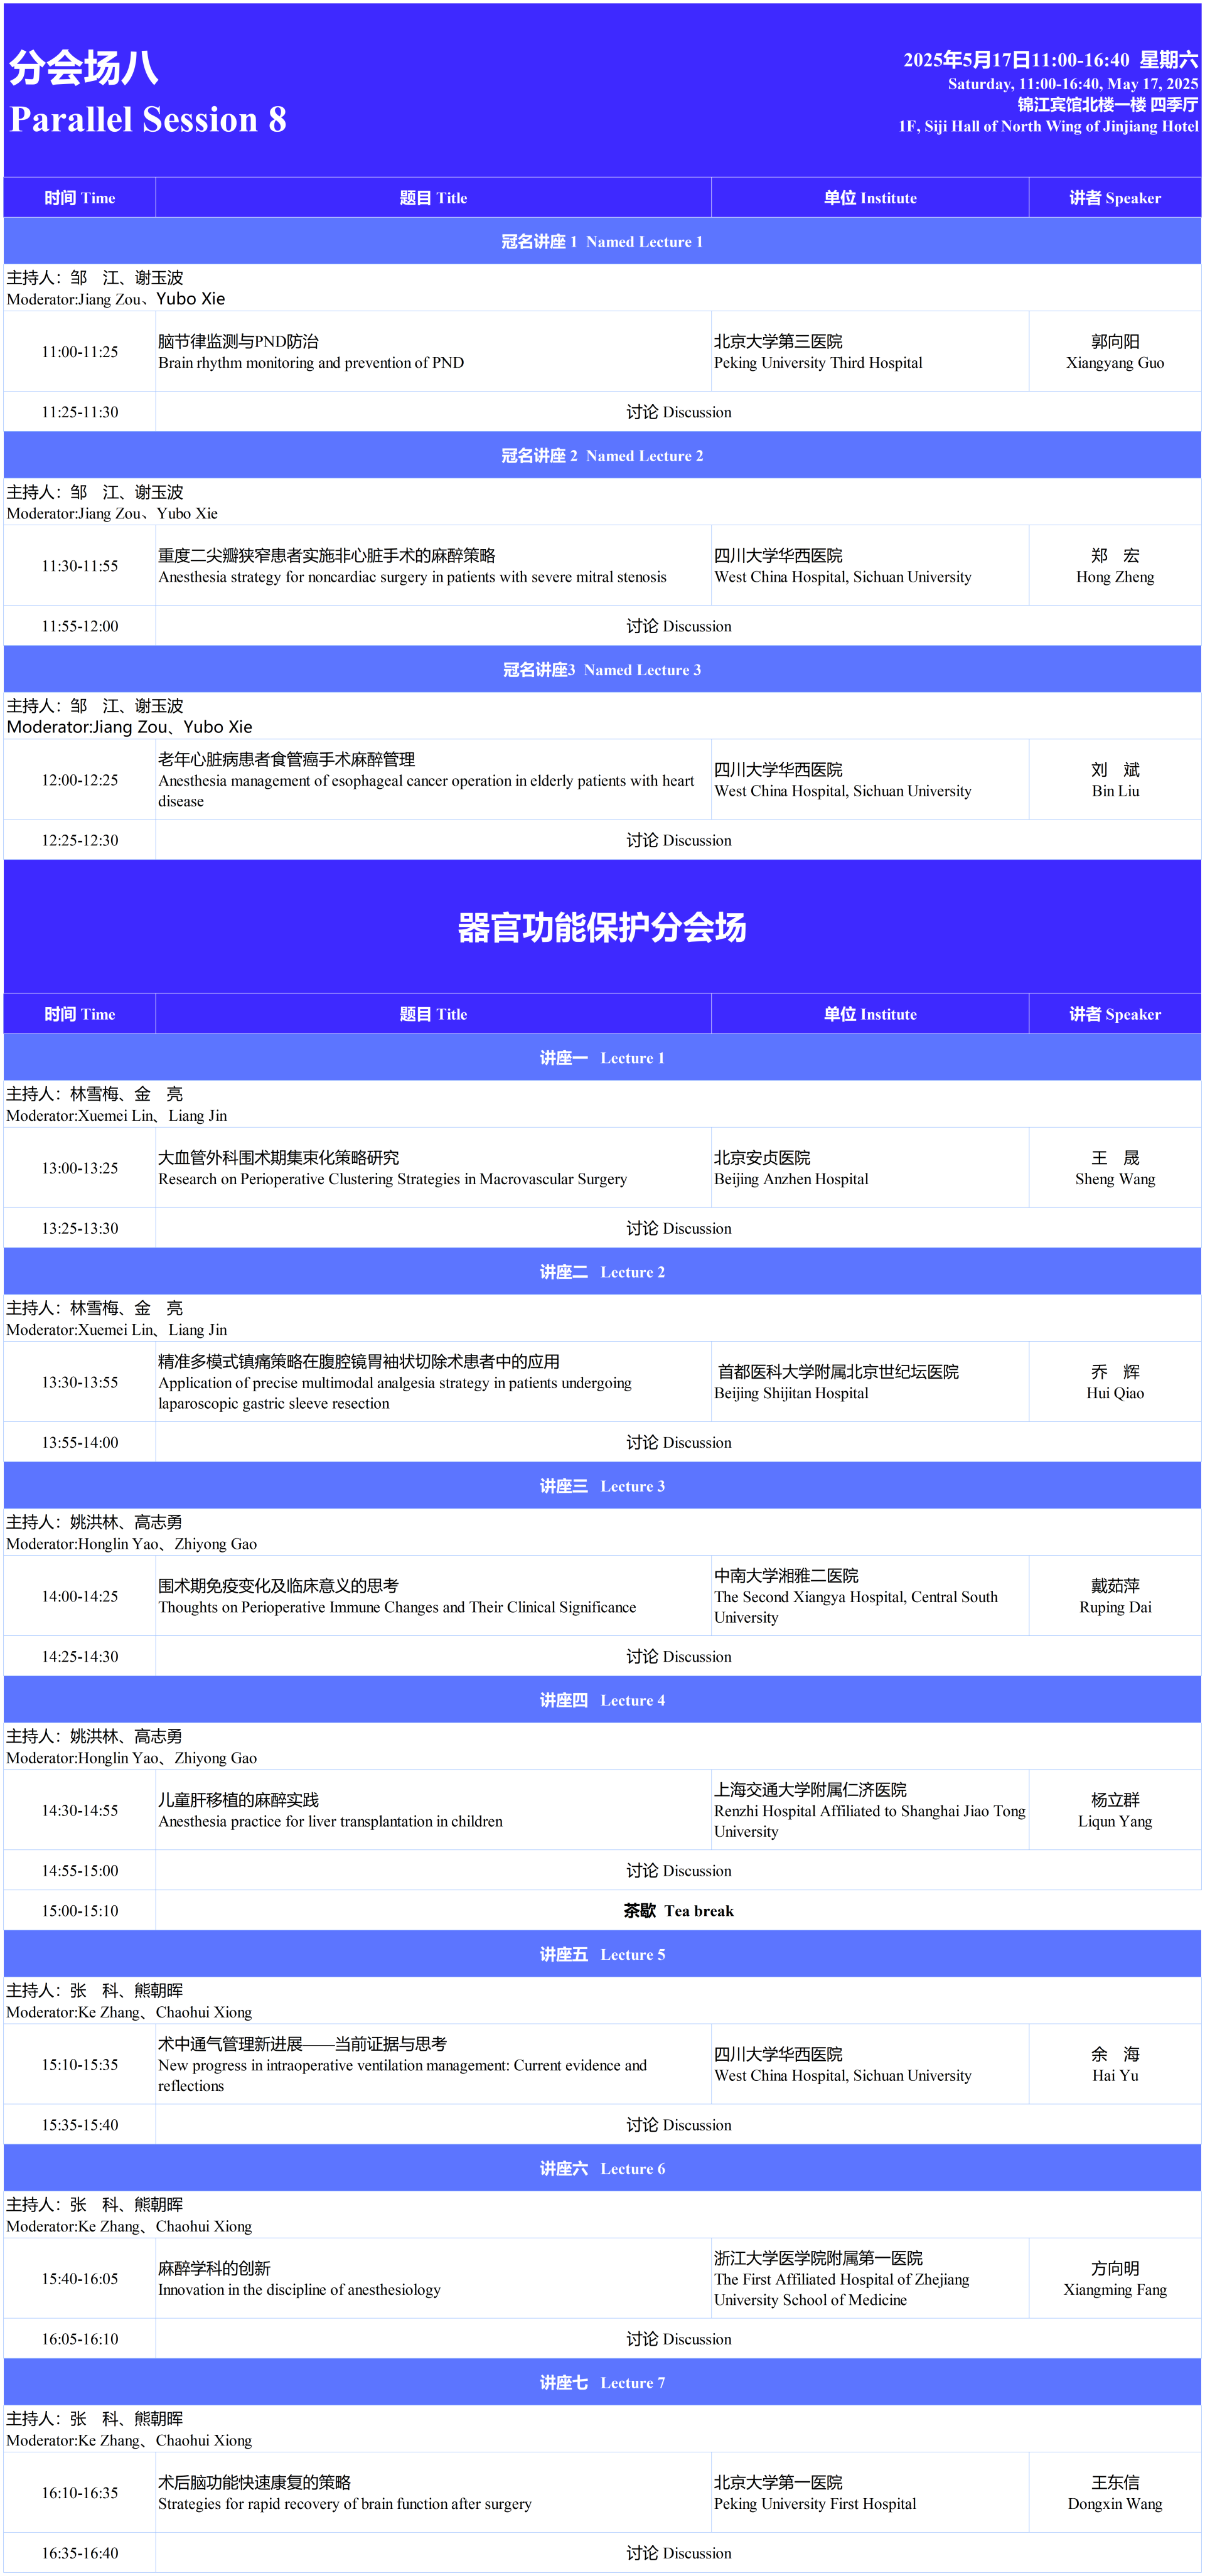Click the 茶歇 Tea break row
The image size is (1205, 2576).
tap(602, 1910)
